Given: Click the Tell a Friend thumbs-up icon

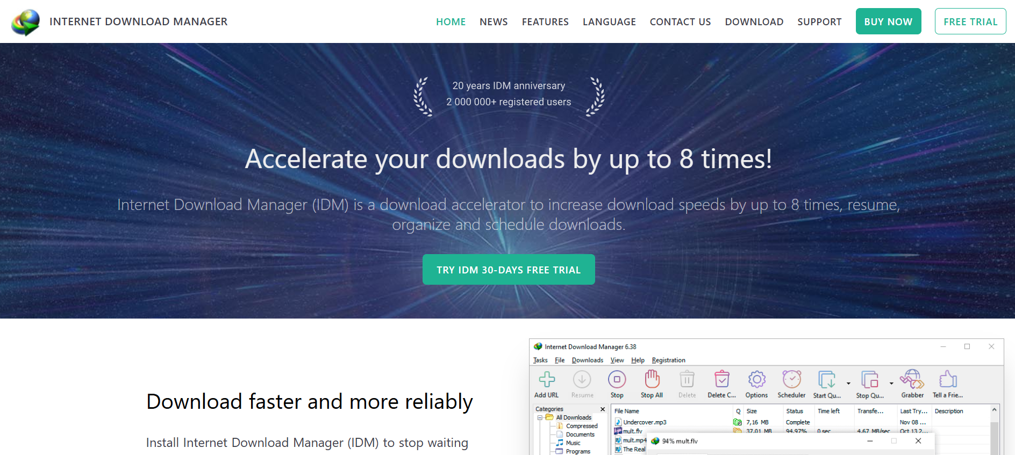Looking at the screenshot, I should click(947, 380).
